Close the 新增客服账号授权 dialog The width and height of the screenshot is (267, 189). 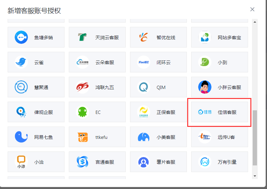click(x=252, y=9)
